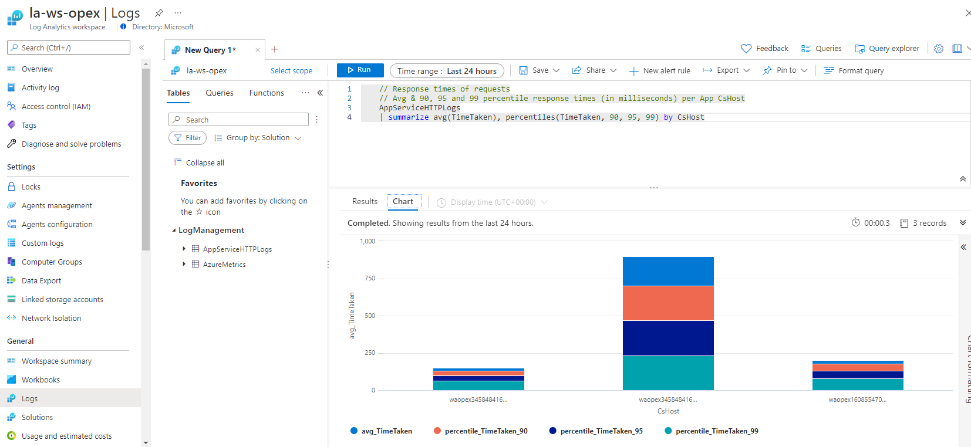Add a new query tab
This screenshot has height=447, width=971.
(x=274, y=49)
